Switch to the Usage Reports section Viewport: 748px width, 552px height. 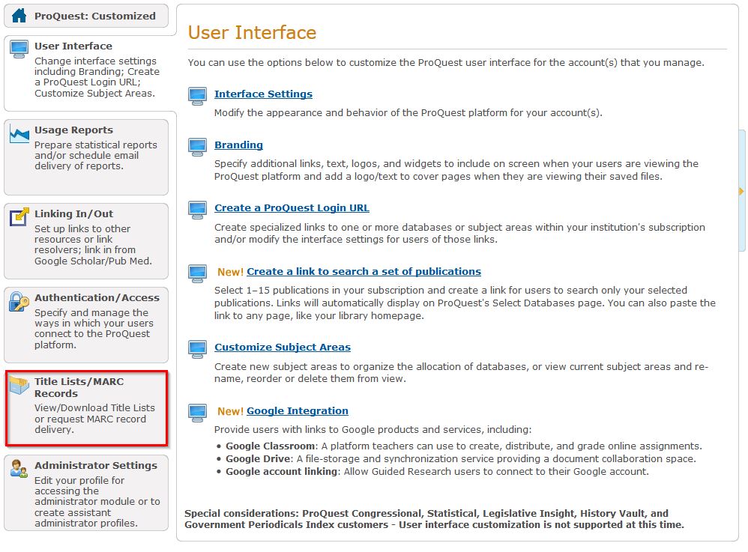pyautogui.click(x=73, y=130)
